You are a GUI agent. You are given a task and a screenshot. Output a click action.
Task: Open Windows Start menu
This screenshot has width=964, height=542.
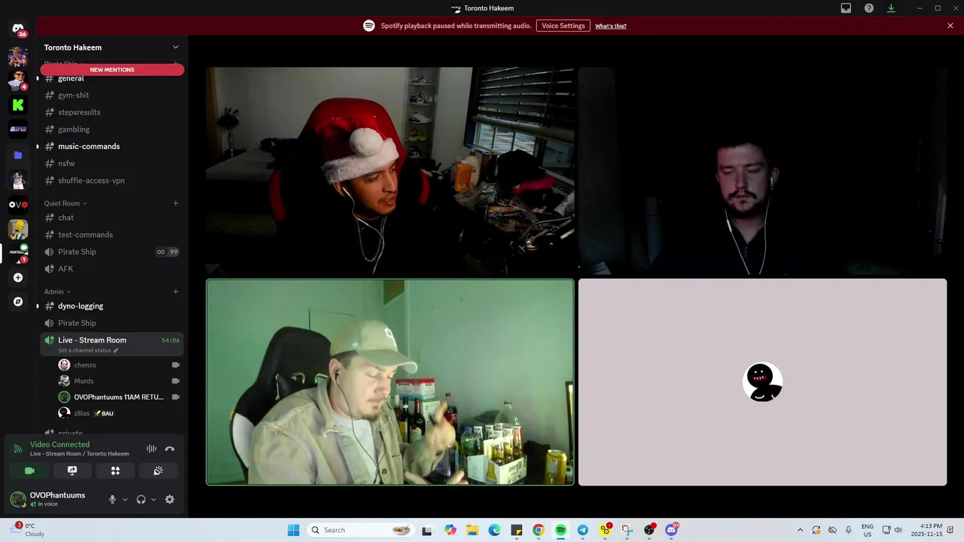[293, 530]
